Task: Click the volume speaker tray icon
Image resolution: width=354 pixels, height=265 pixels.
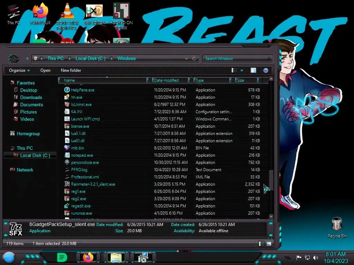Action: coord(316,257)
